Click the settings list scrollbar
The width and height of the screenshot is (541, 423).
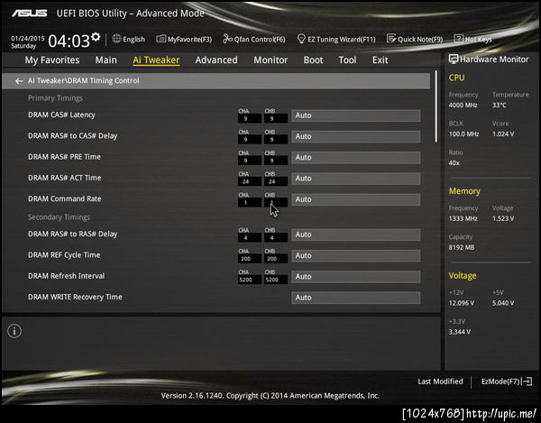[436, 106]
